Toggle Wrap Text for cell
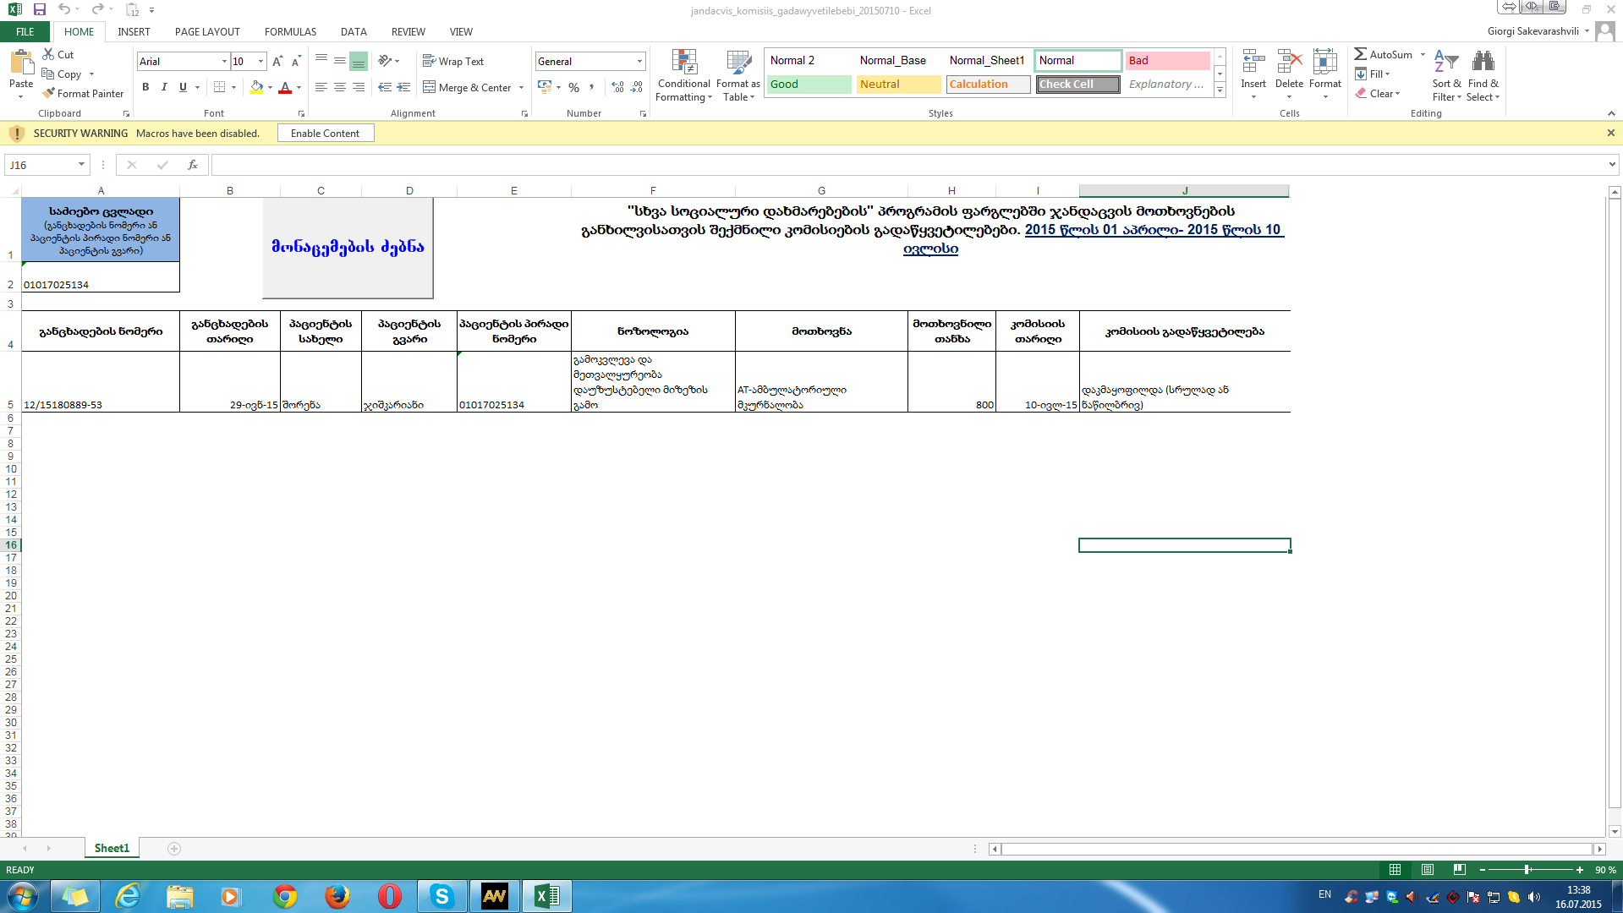This screenshot has height=913, width=1623. (x=453, y=62)
